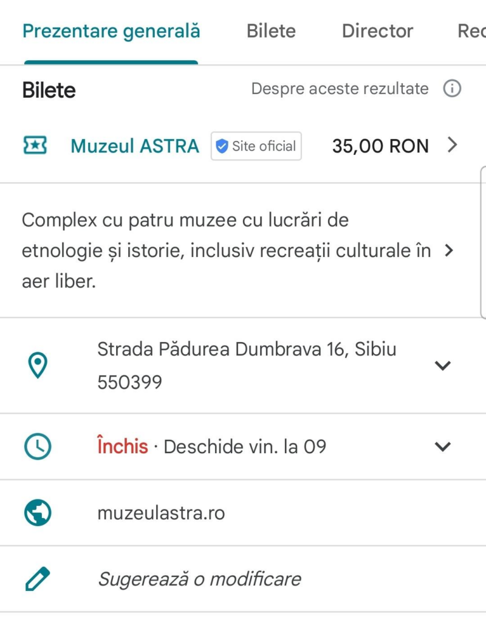This screenshot has width=486, height=622.
Task: Tap the info icon near Despre aceste rezultate
Action: click(452, 89)
